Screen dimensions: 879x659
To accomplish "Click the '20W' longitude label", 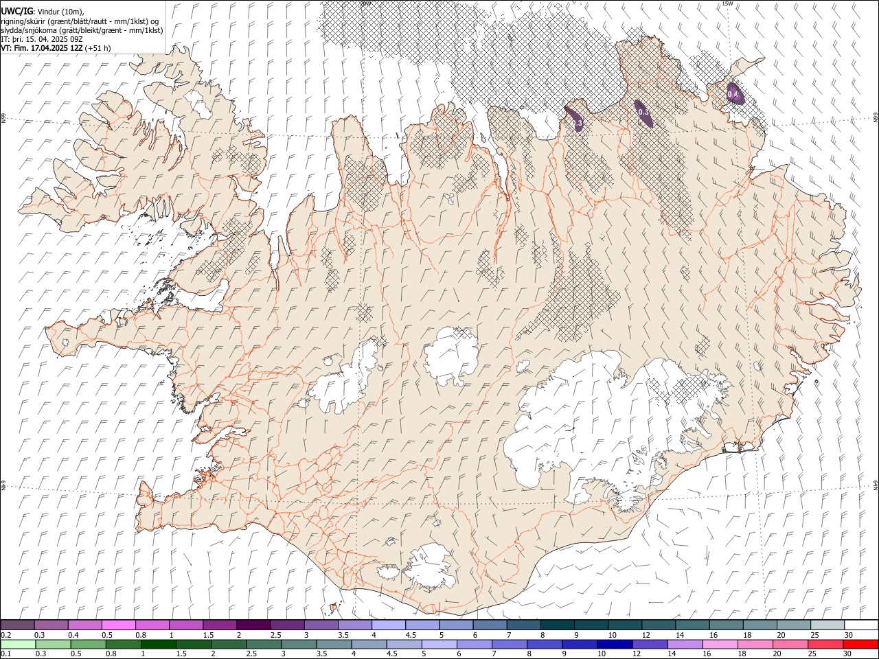I will [x=366, y=3].
